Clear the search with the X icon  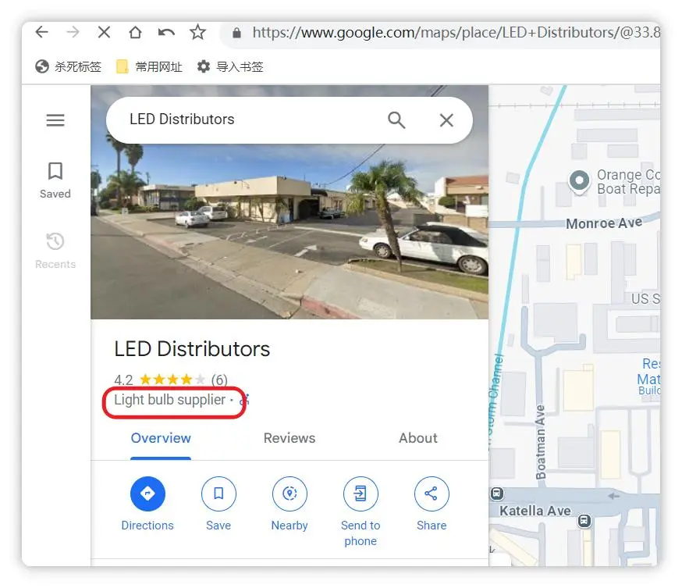pyautogui.click(x=446, y=120)
